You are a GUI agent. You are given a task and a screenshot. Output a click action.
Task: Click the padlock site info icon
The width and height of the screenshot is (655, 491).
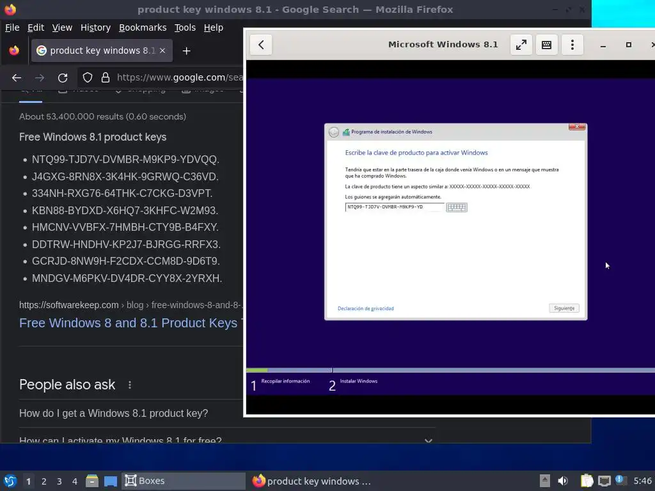coord(106,77)
